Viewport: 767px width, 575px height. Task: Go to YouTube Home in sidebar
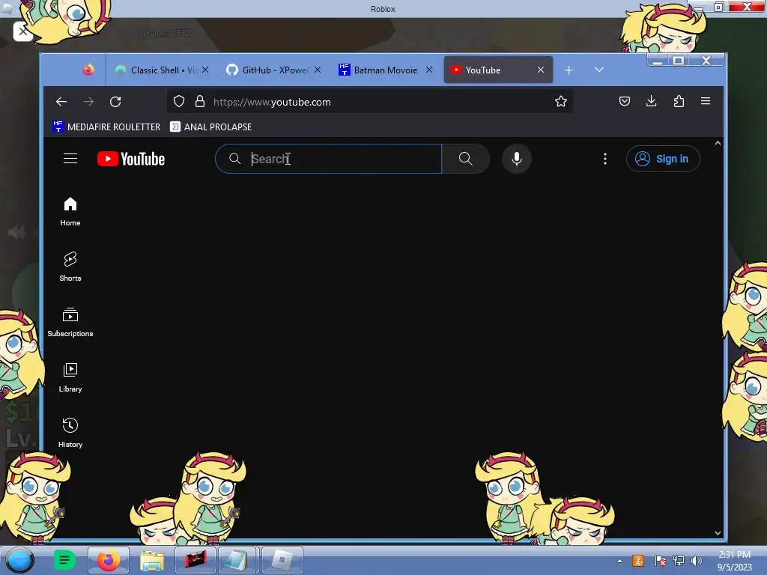coord(70,211)
